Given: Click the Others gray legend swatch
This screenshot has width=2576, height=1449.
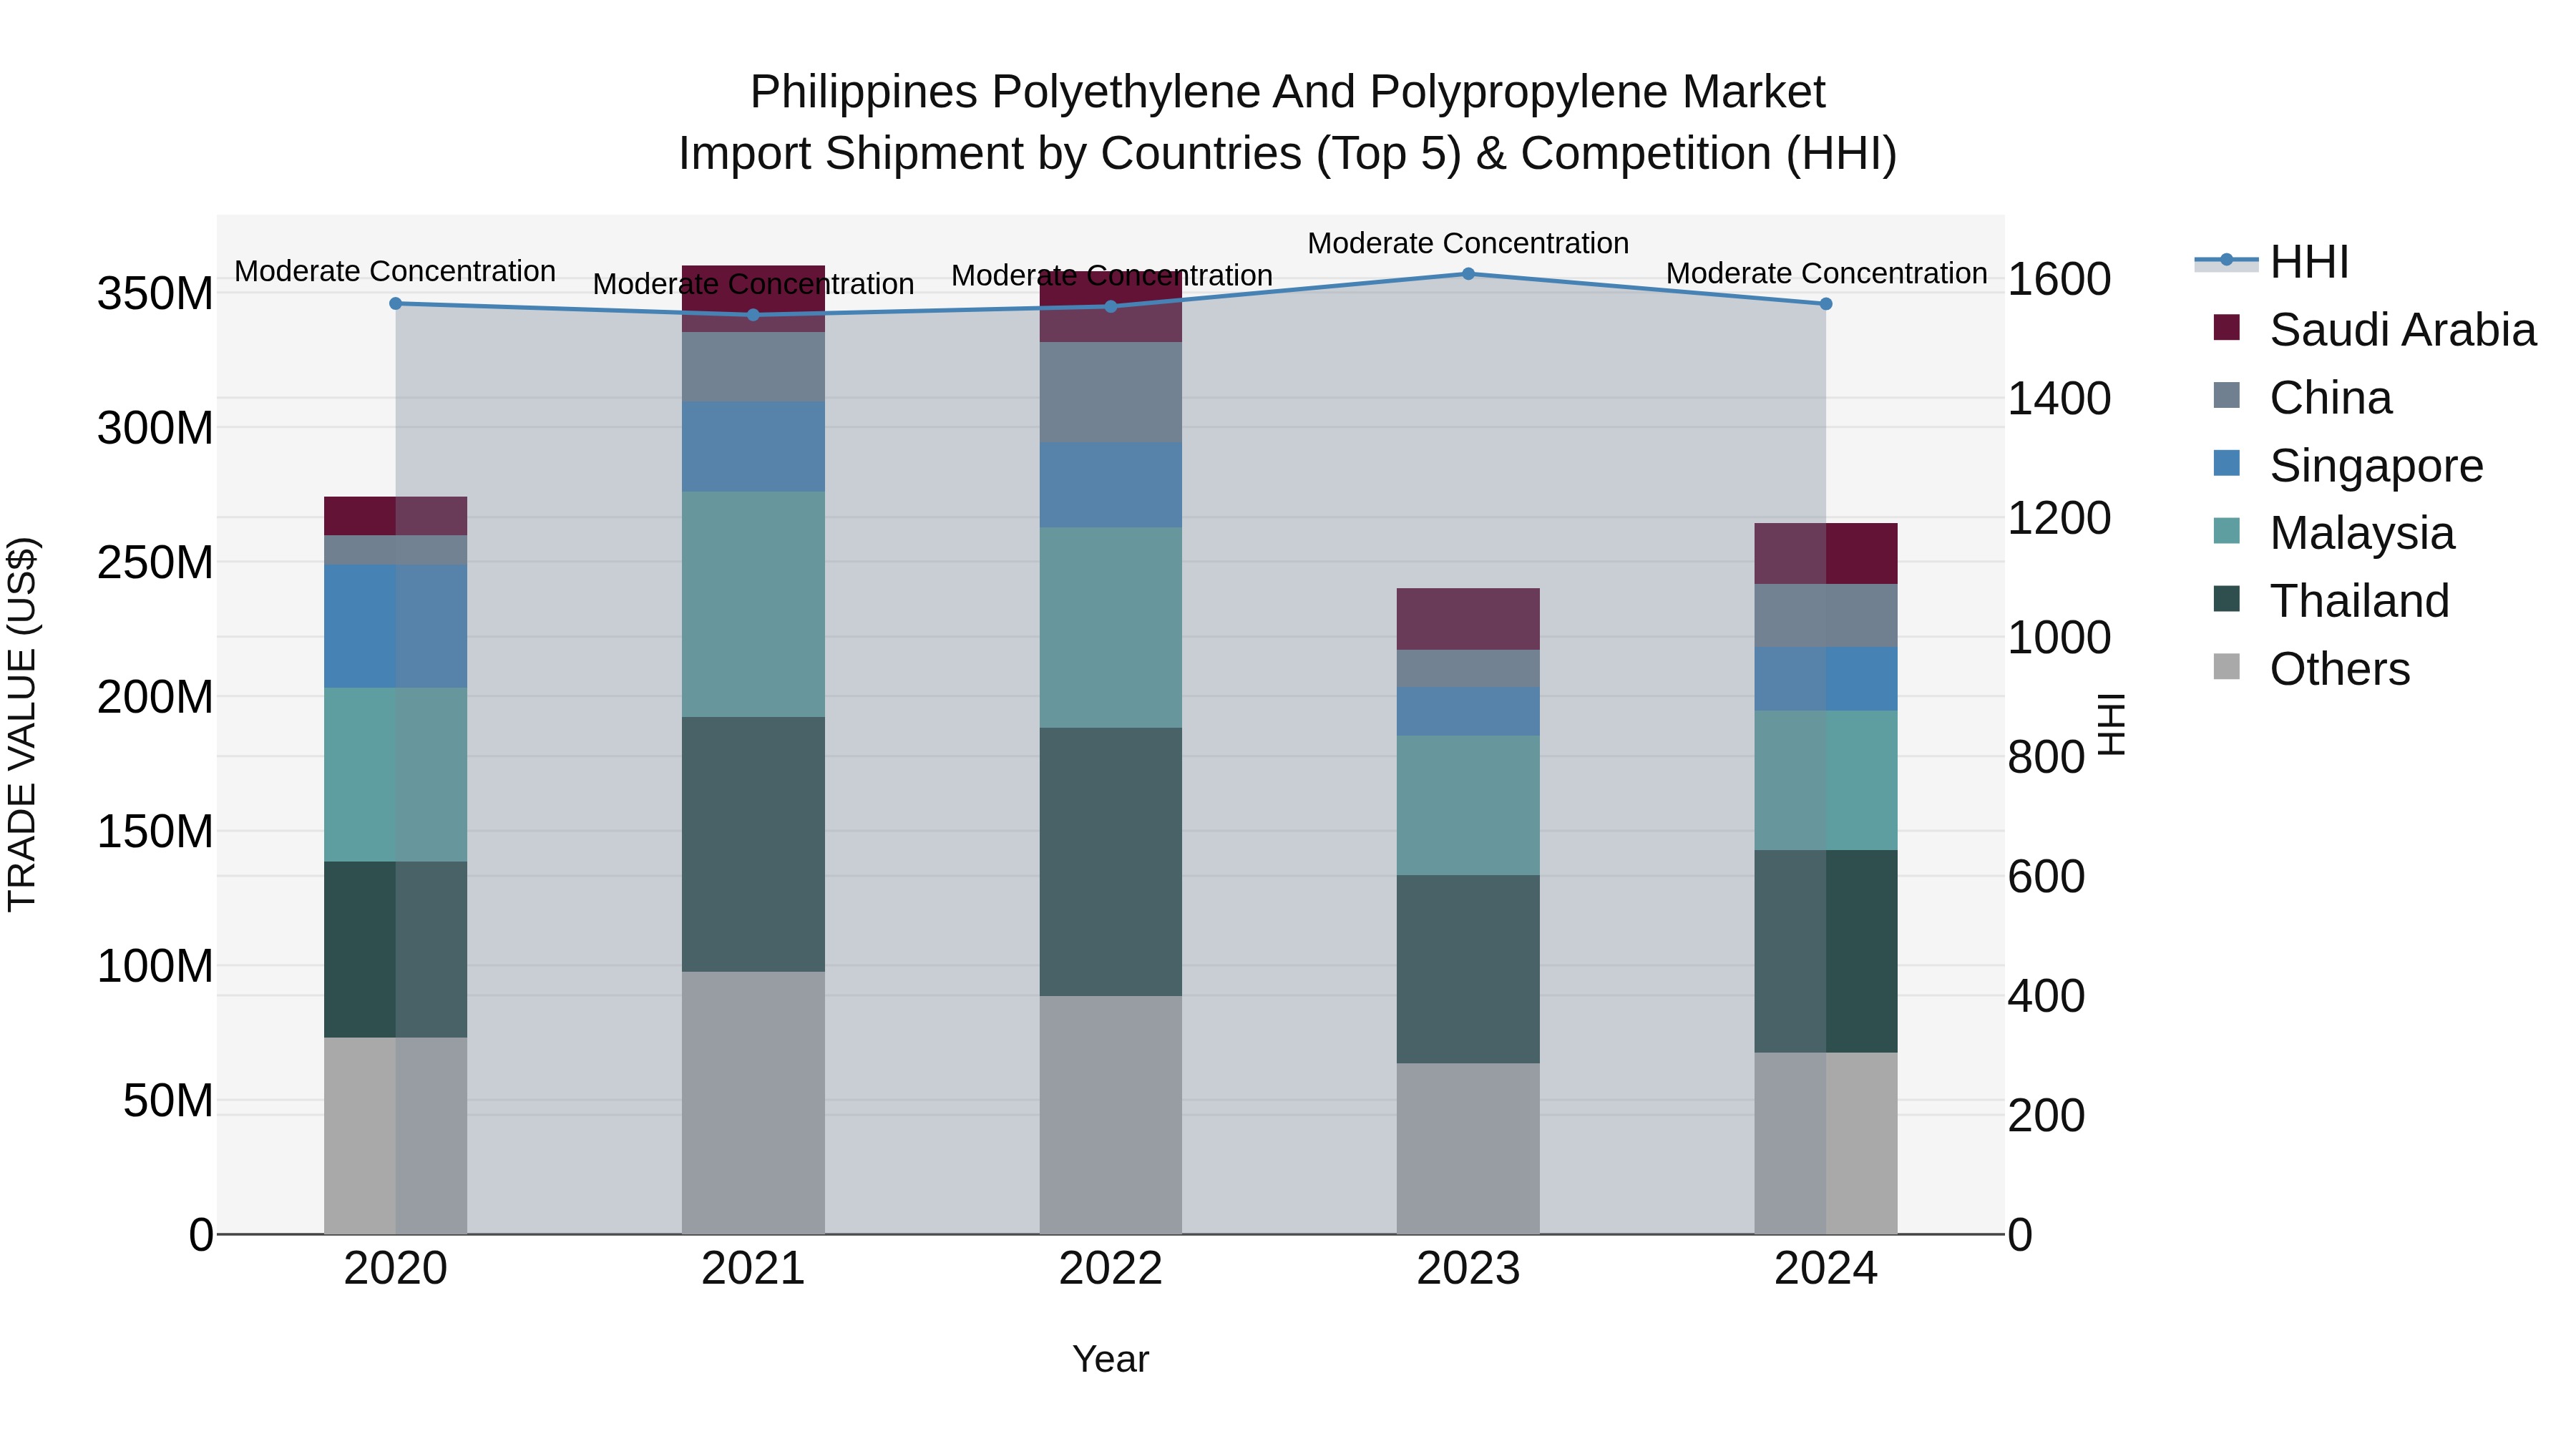Looking at the screenshot, I should pos(2227,666).
